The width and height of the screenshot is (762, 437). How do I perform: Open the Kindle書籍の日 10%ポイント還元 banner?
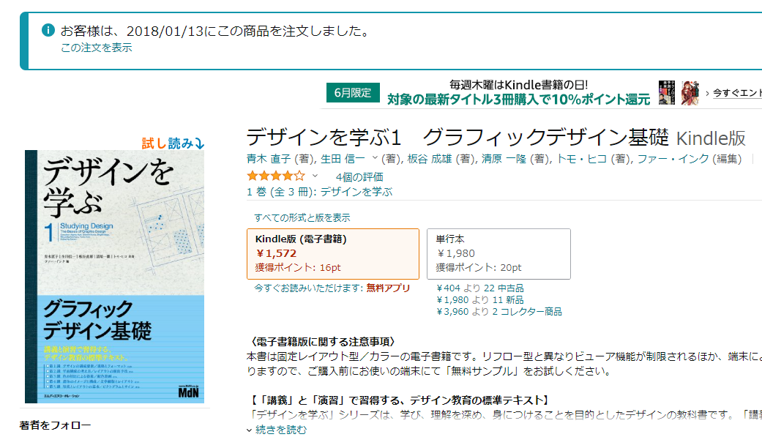(518, 92)
